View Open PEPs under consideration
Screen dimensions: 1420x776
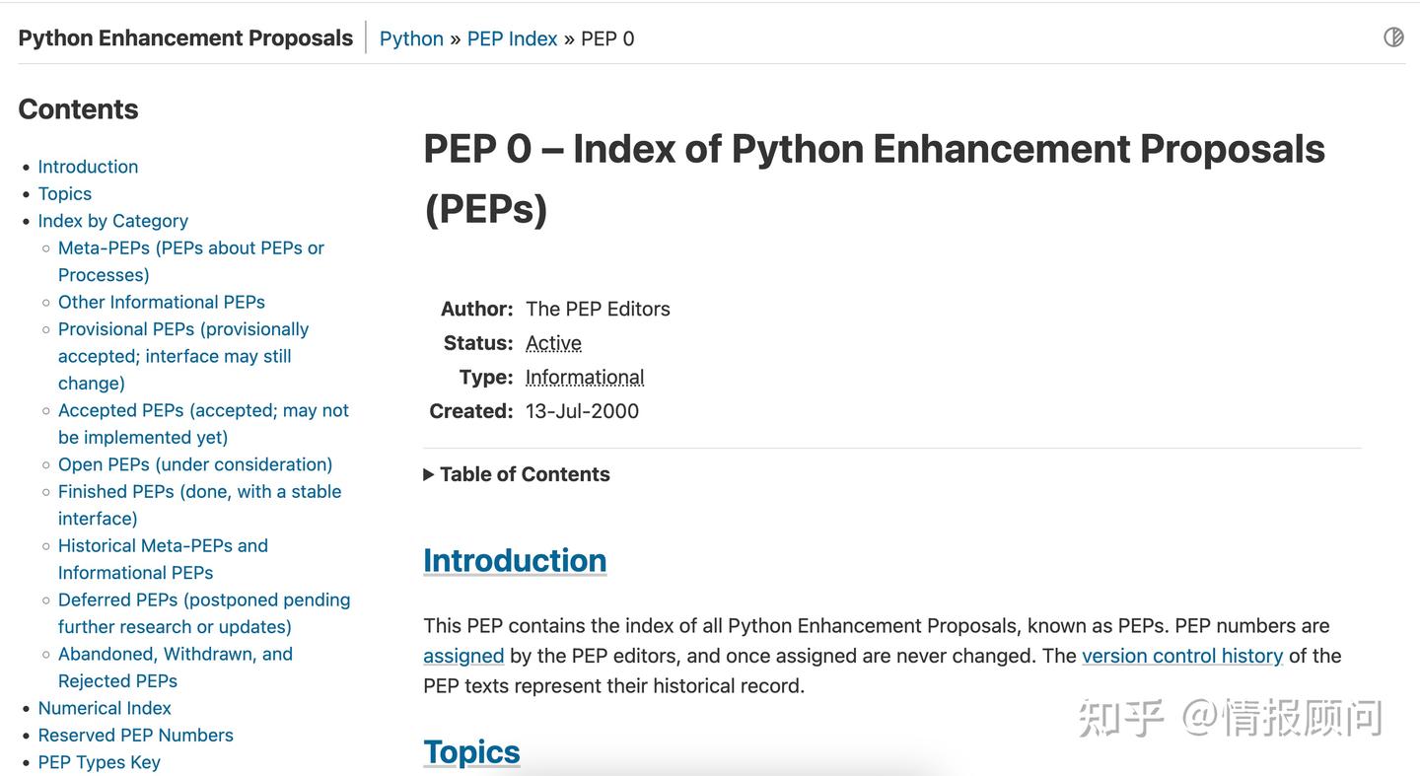[x=195, y=464]
